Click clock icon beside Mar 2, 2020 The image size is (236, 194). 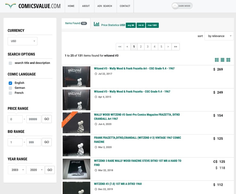pyautogui.click(x=96, y=147)
